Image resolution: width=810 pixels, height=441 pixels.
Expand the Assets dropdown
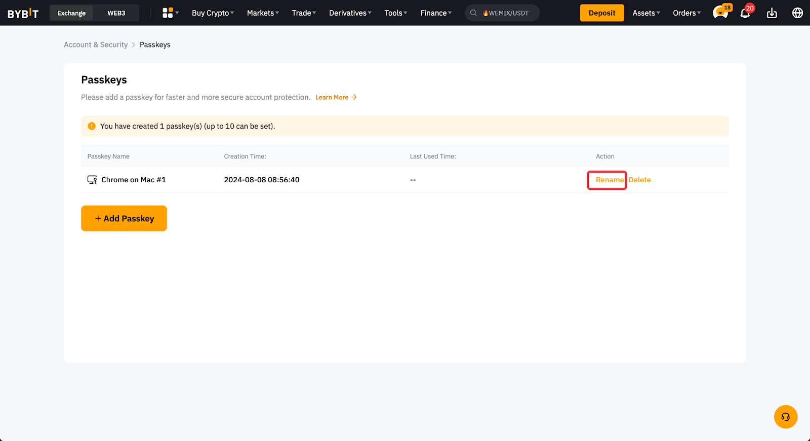[x=646, y=13]
